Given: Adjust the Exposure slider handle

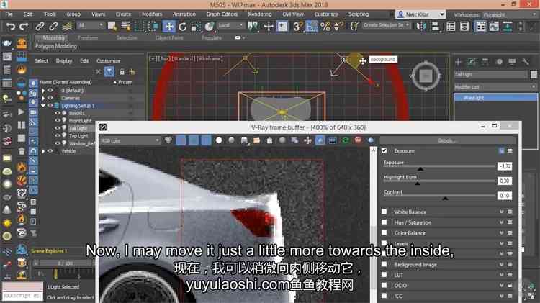Looking at the screenshot, I should 420,168.
